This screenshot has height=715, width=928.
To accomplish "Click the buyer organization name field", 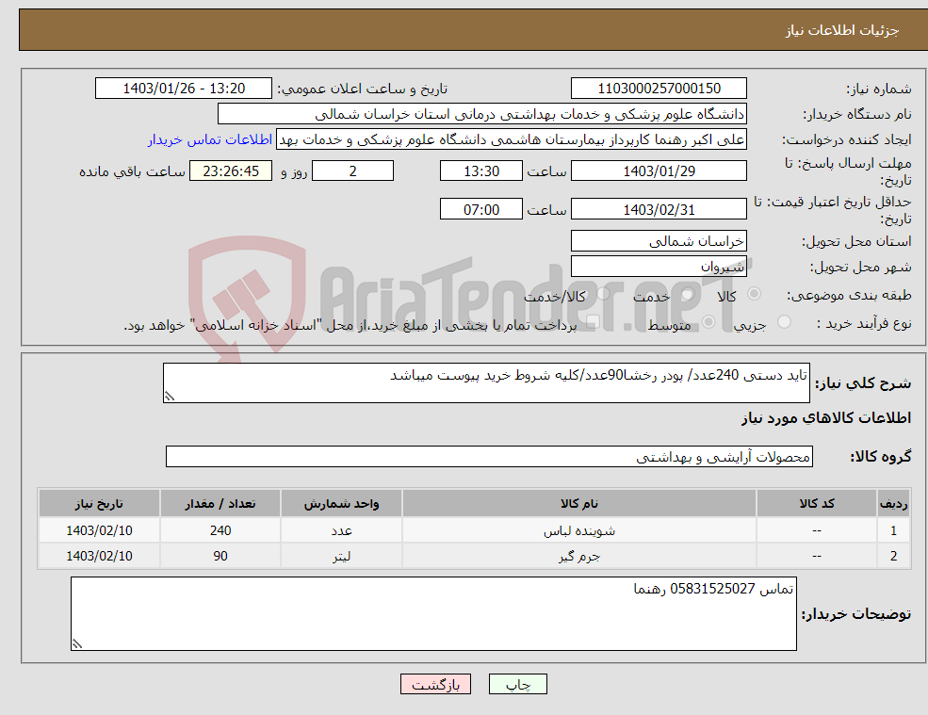I will (x=482, y=114).
